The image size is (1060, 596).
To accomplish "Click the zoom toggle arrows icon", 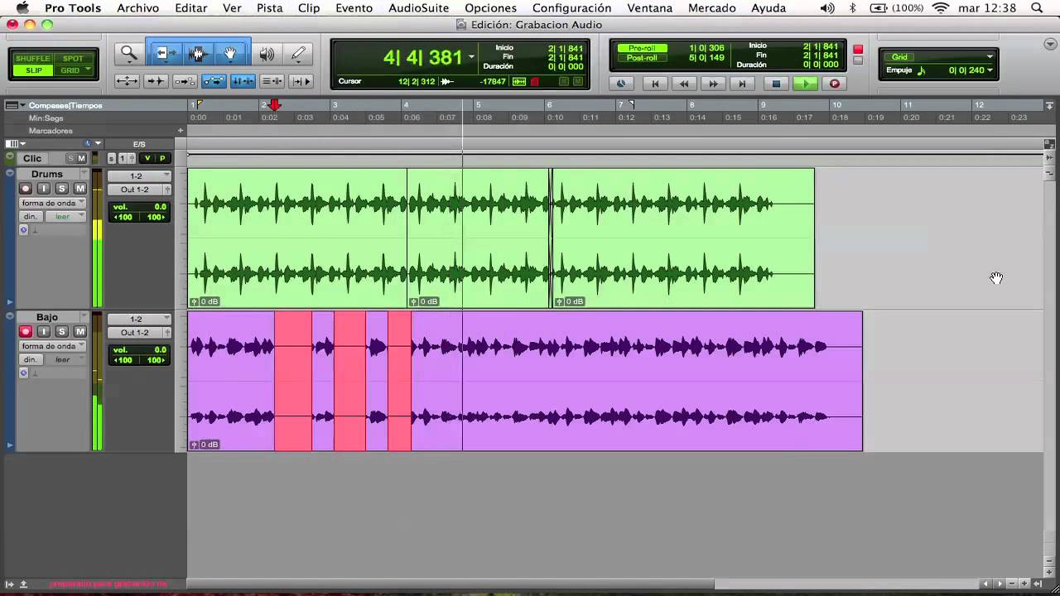I will click(x=127, y=80).
